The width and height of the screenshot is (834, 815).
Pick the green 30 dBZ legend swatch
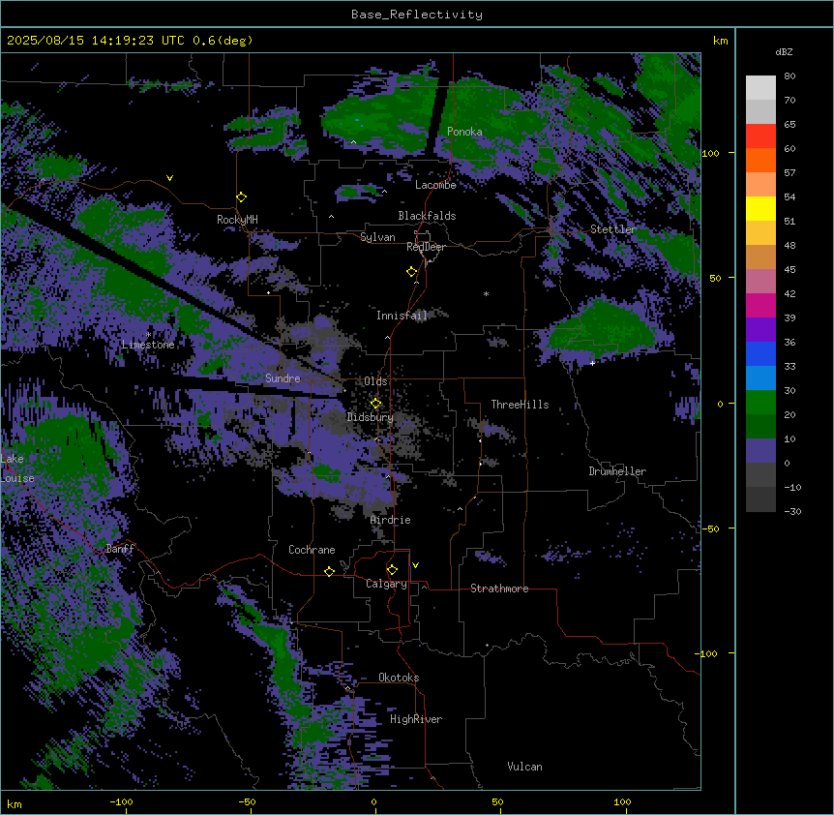click(760, 403)
